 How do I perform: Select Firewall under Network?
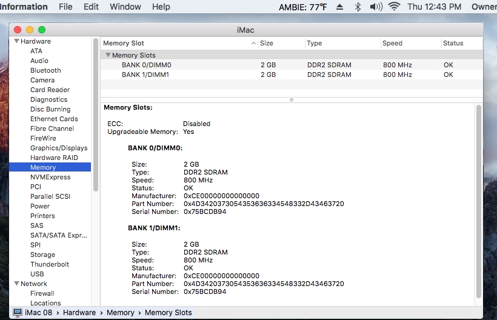click(x=42, y=293)
